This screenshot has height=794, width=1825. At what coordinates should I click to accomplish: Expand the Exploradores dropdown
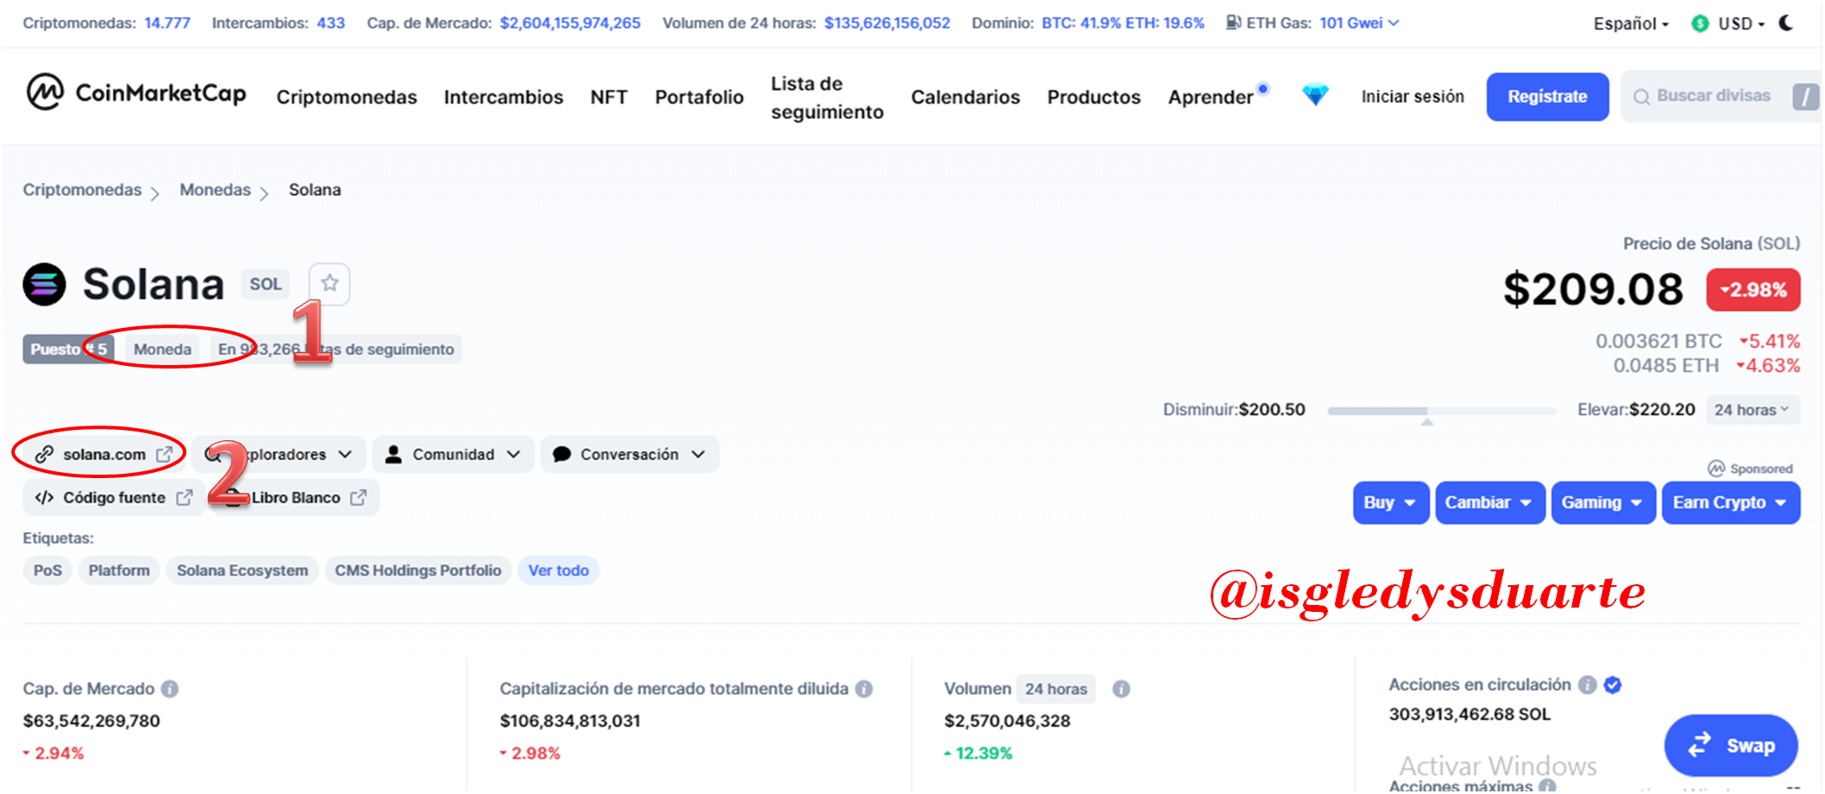pyautogui.click(x=280, y=454)
